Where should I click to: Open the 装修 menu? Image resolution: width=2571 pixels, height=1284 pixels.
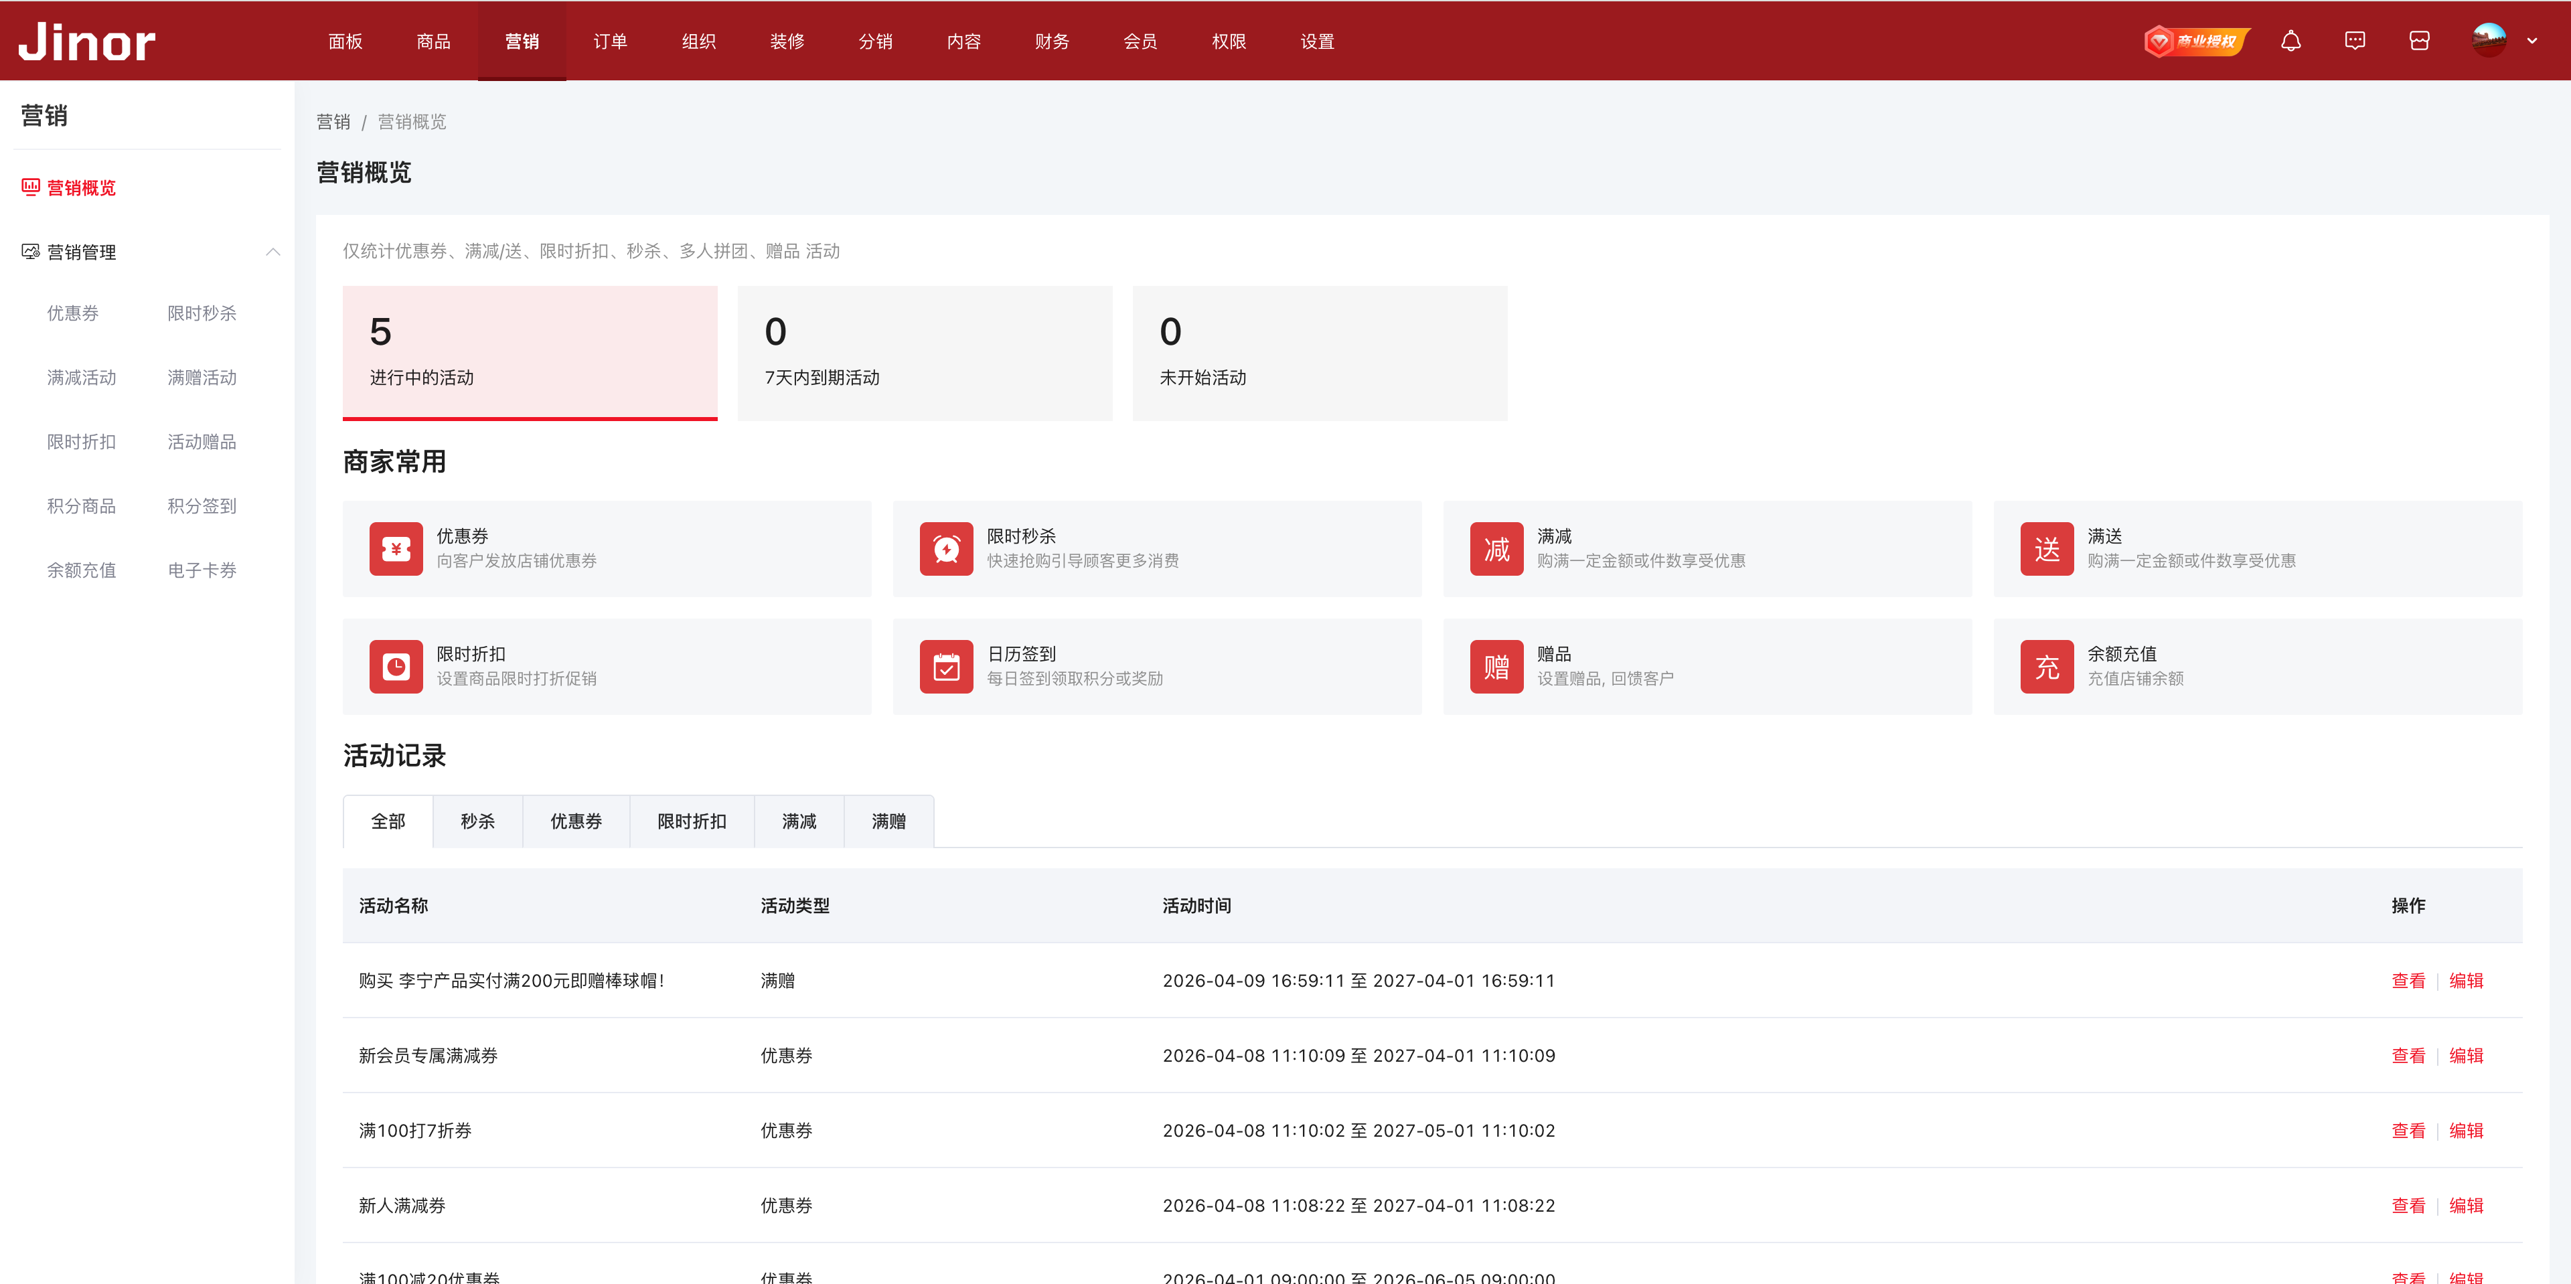point(787,41)
